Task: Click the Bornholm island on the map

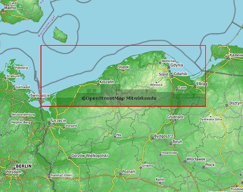Action: (61, 34)
